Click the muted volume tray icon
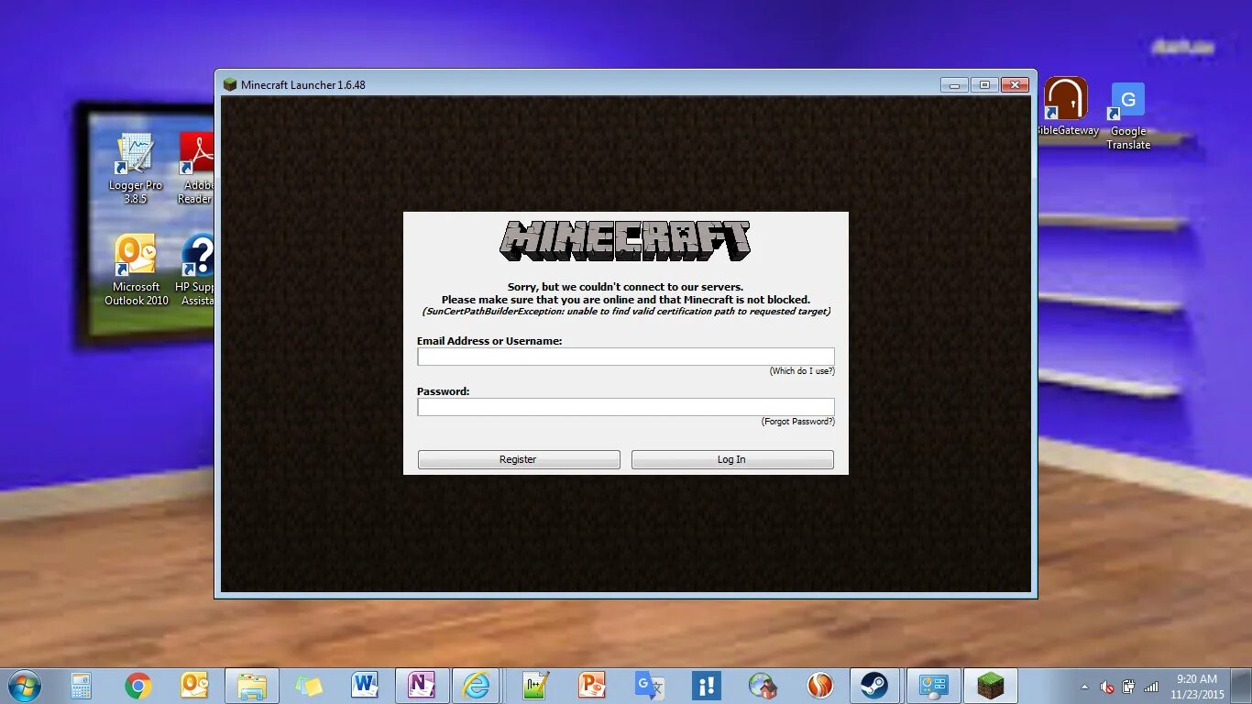1252x704 pixels. (1107, 687)
